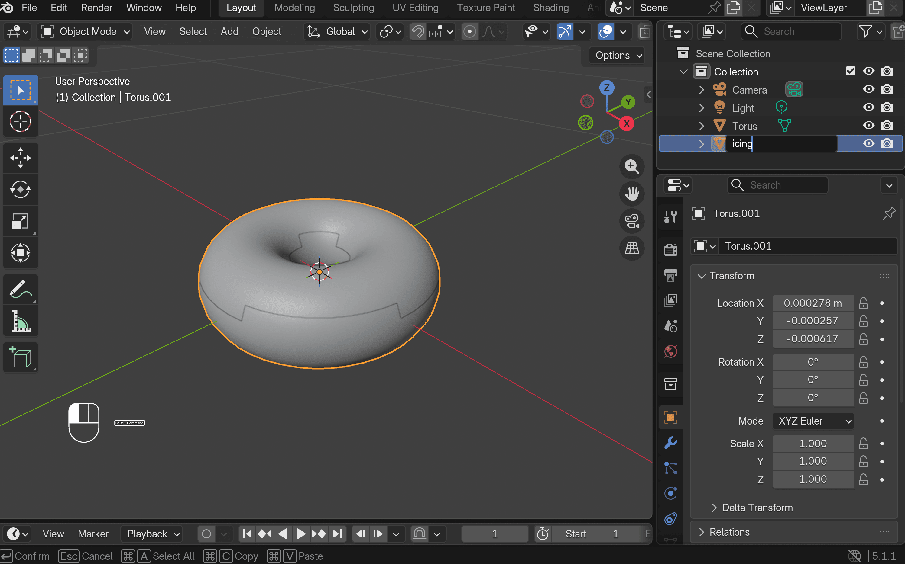Open the XYZ Euler rotation mode dropdown
The height and width of the screenshot is (564, 905).
tap(813, 421)
